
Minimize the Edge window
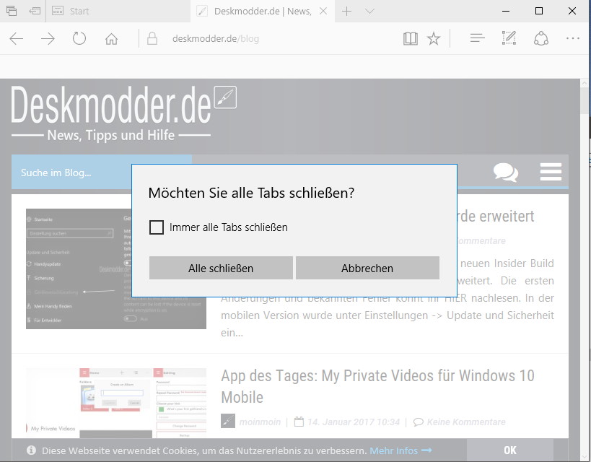click(x=506, y=11)
